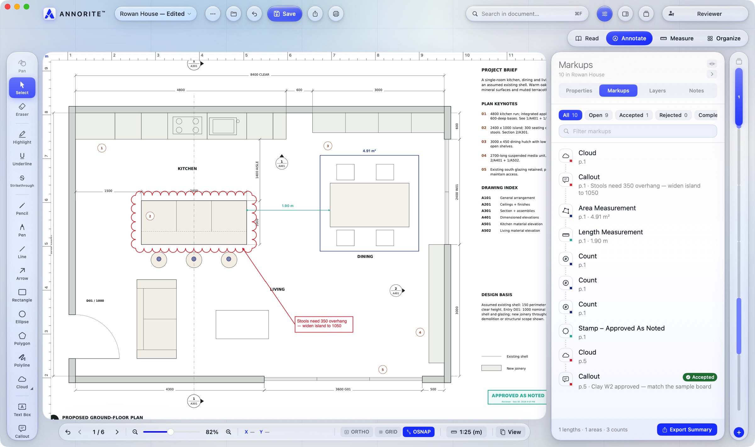This screenshot has height=447, width=755.
Task: Click the Save button
Action: [284, 14]
